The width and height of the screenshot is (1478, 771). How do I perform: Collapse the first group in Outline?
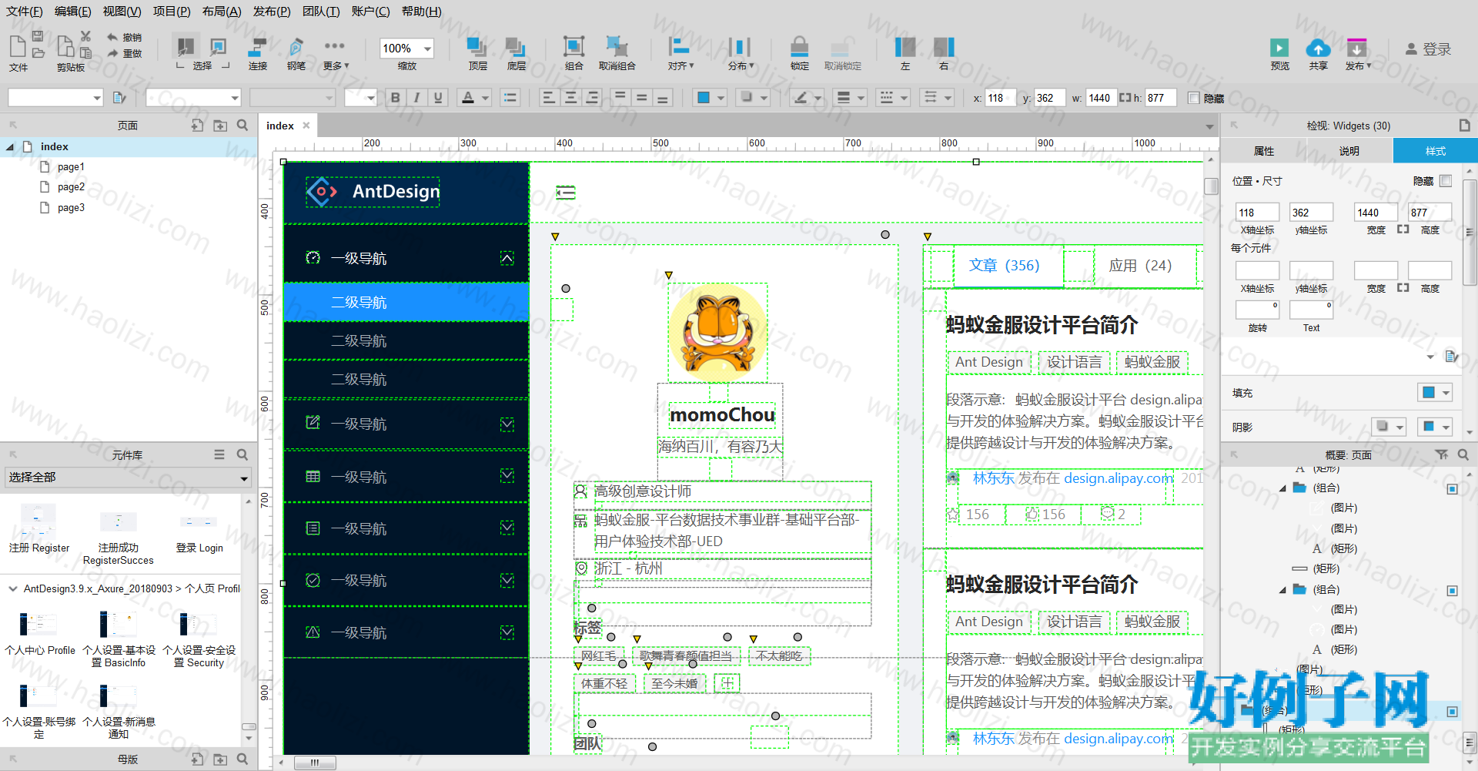click(1282, 488)
